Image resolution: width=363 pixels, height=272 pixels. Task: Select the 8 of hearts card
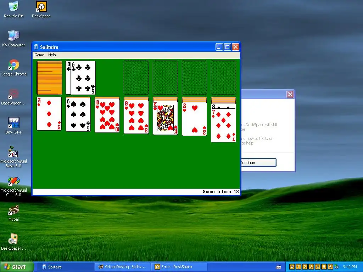(x=136, y=117)
